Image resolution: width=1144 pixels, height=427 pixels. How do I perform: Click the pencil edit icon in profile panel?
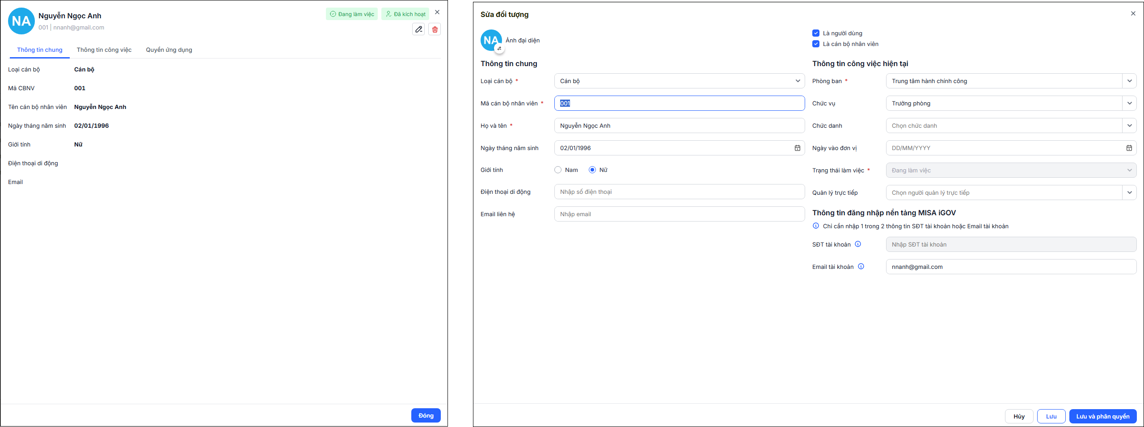[x=418, y=29]
